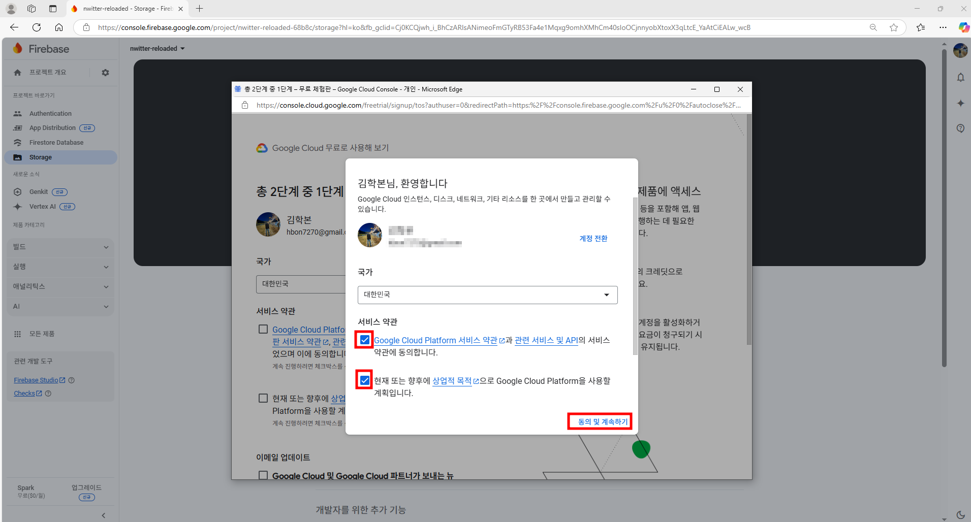Open tab actions menu icon
The height and width of the screenshot is (522, 971).
pos(53,9)
